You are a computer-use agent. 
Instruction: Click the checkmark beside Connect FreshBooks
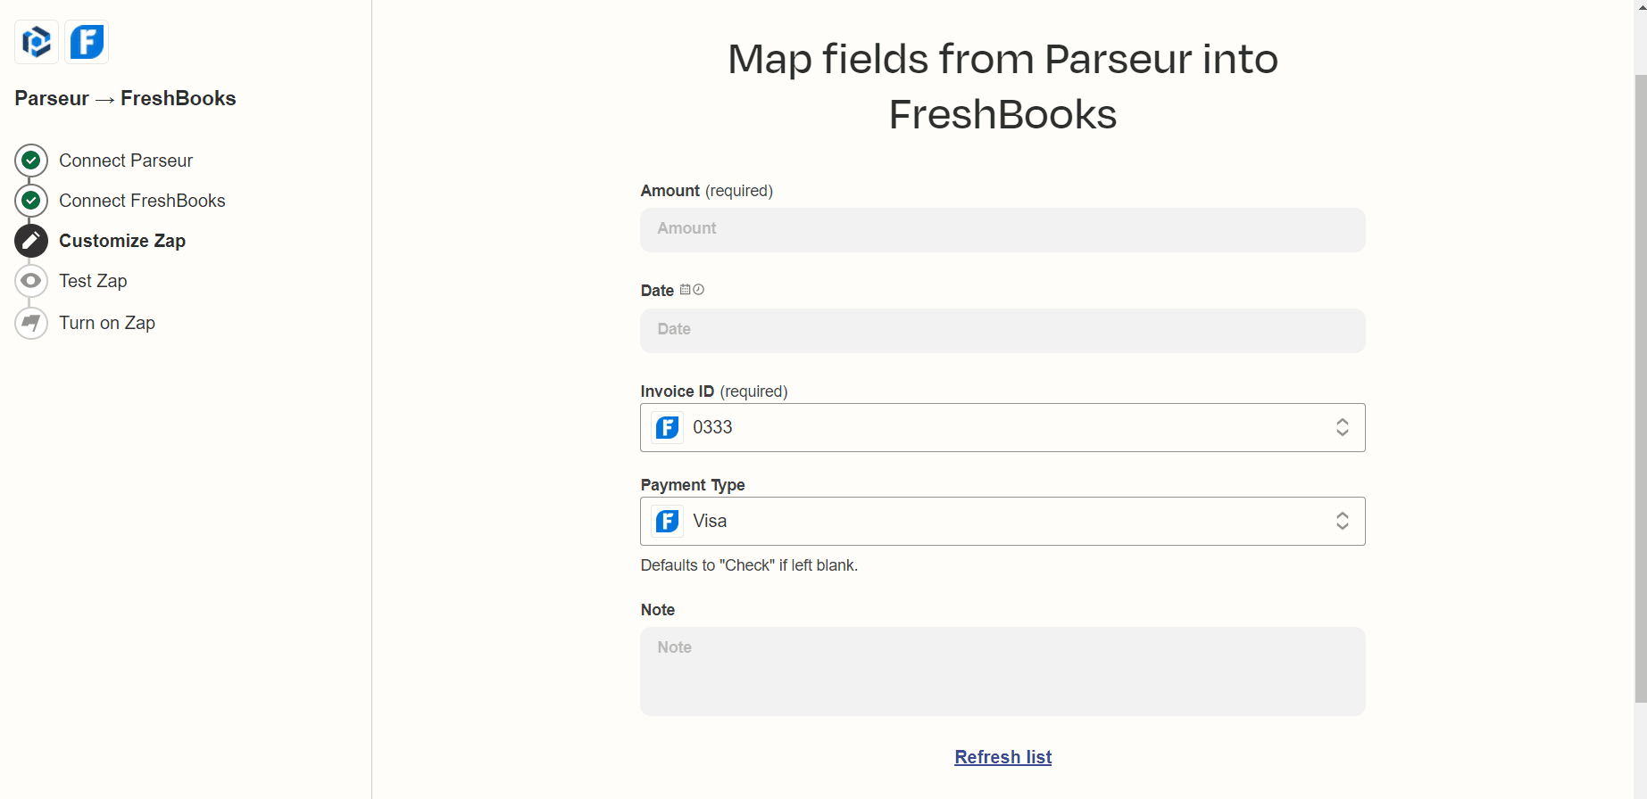[x=30, y=200]
